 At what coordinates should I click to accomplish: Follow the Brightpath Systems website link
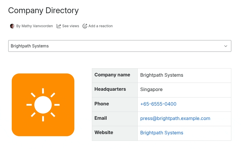pos(161,133)
